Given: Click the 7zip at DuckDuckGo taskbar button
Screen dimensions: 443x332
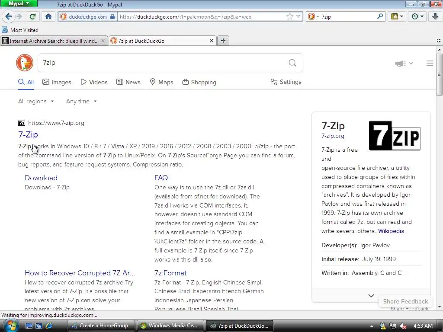Looking at the screenshot, I should pyautogui.click(x=240, y=326).
